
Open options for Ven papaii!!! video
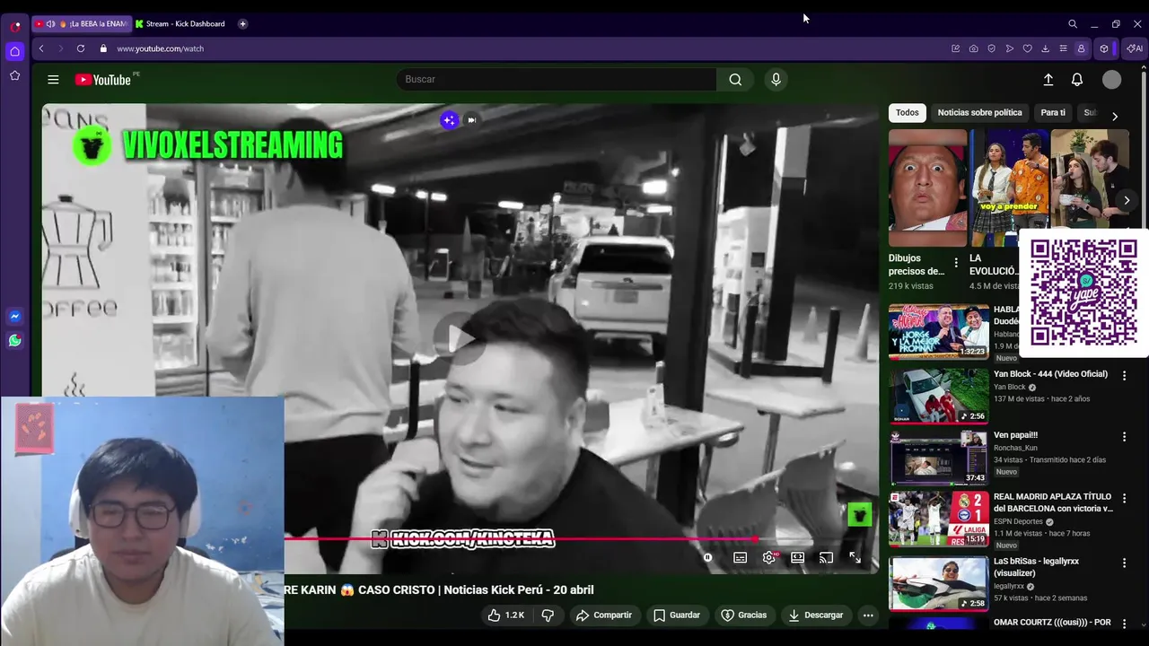pos(1124,437)
